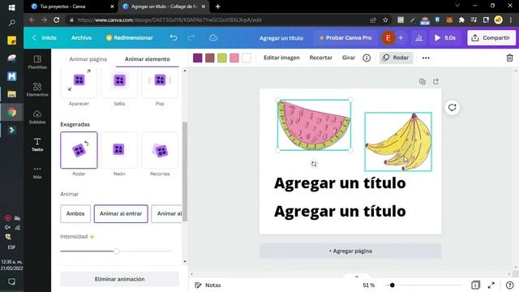Play the 5.0s presentation preview
The width and height of the screenshot is (519, 292).
(x=445, y=38)
